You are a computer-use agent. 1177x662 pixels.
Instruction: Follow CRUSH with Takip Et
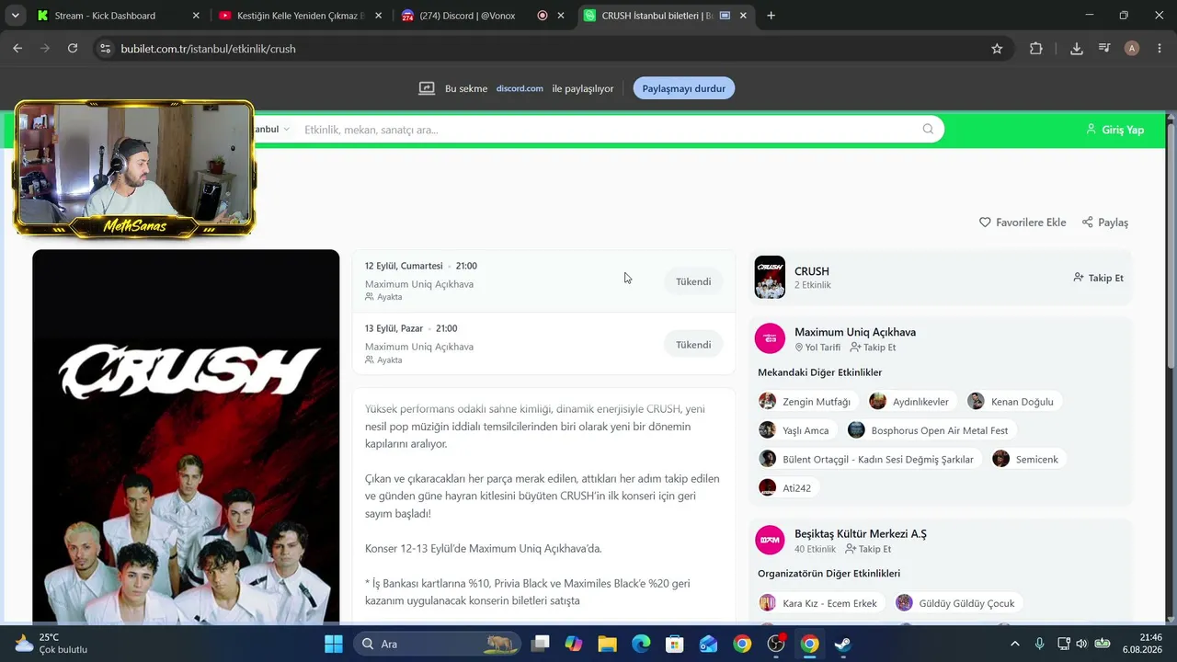(x=1098, y=278)
